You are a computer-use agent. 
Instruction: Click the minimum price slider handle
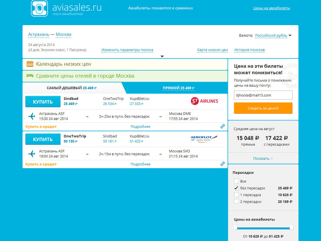235,227
